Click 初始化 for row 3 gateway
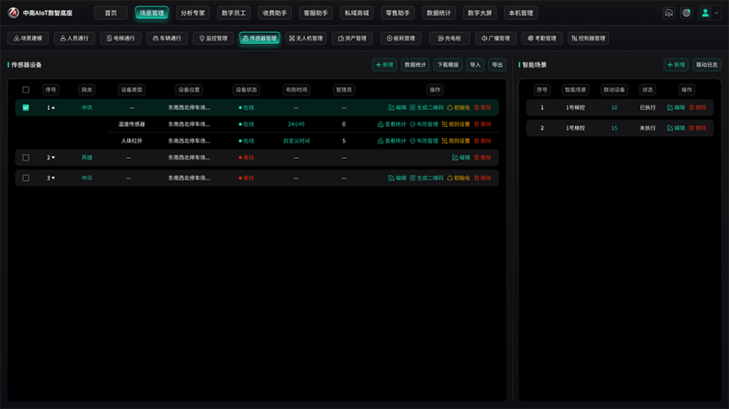This screenshot has height=409, width=729. coord(458,177)
